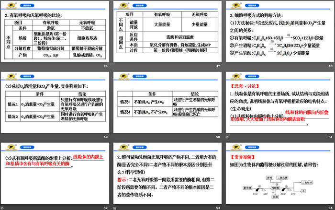
Task: Click the animation star icon under slide 52
Action: pos(2,208)
